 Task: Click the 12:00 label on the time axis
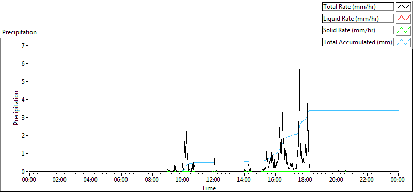point(214,180)
